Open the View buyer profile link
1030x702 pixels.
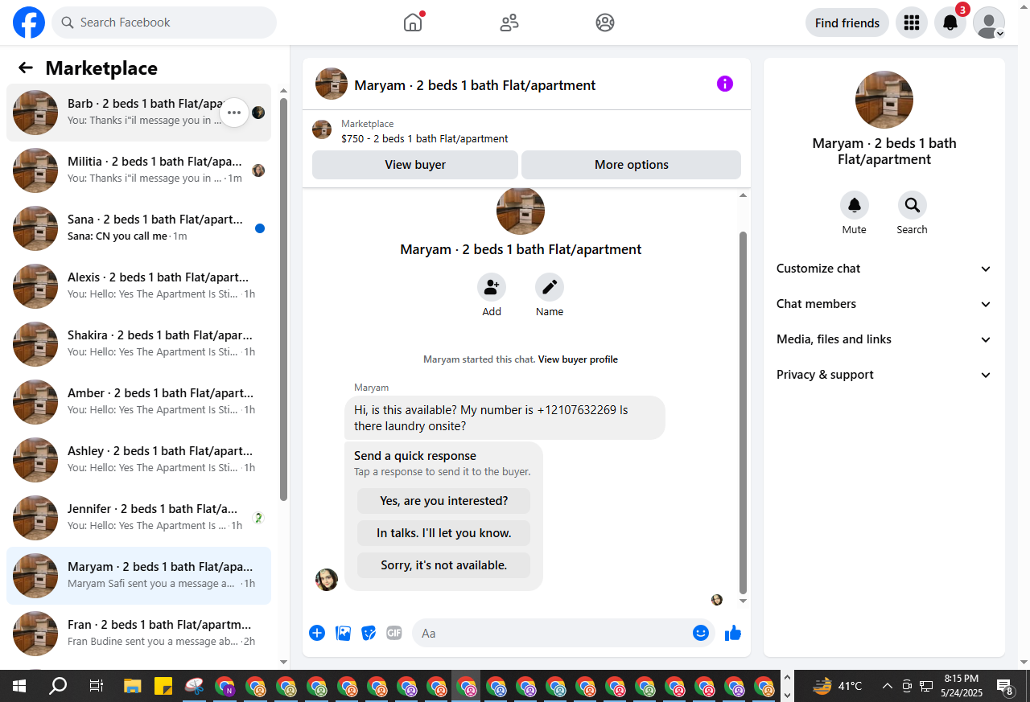pyautogui.click(x=578, y=359)
